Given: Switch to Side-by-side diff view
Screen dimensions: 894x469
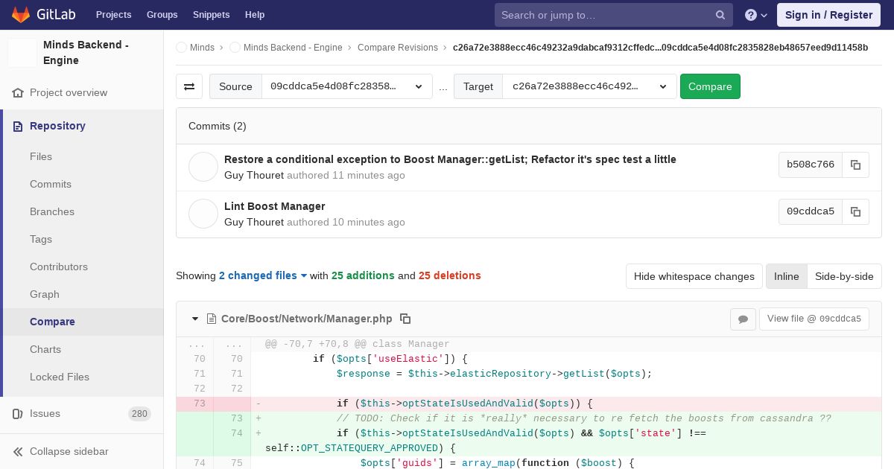Looking at the screenshot, I should (x=844, y=276).
